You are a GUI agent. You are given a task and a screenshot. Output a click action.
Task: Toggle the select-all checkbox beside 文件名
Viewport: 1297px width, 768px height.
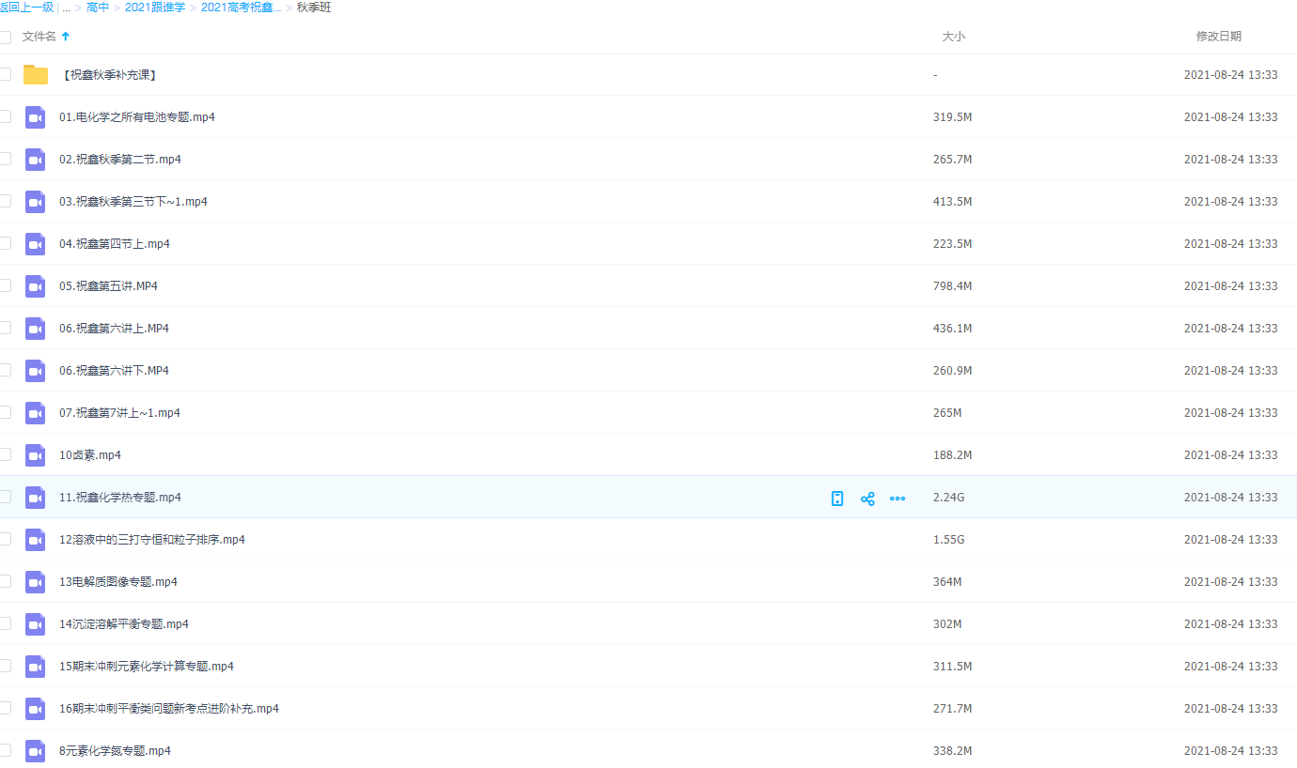click(5, 37)
